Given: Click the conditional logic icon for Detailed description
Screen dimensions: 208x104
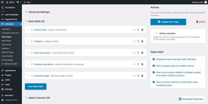Looking at the screenshot, I should tap(134, 64).
